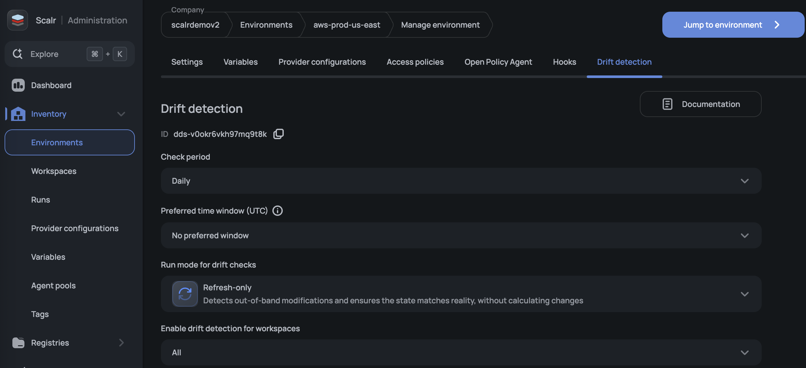Open the Documentation button
806x368 pixels.
coord(701,104)
